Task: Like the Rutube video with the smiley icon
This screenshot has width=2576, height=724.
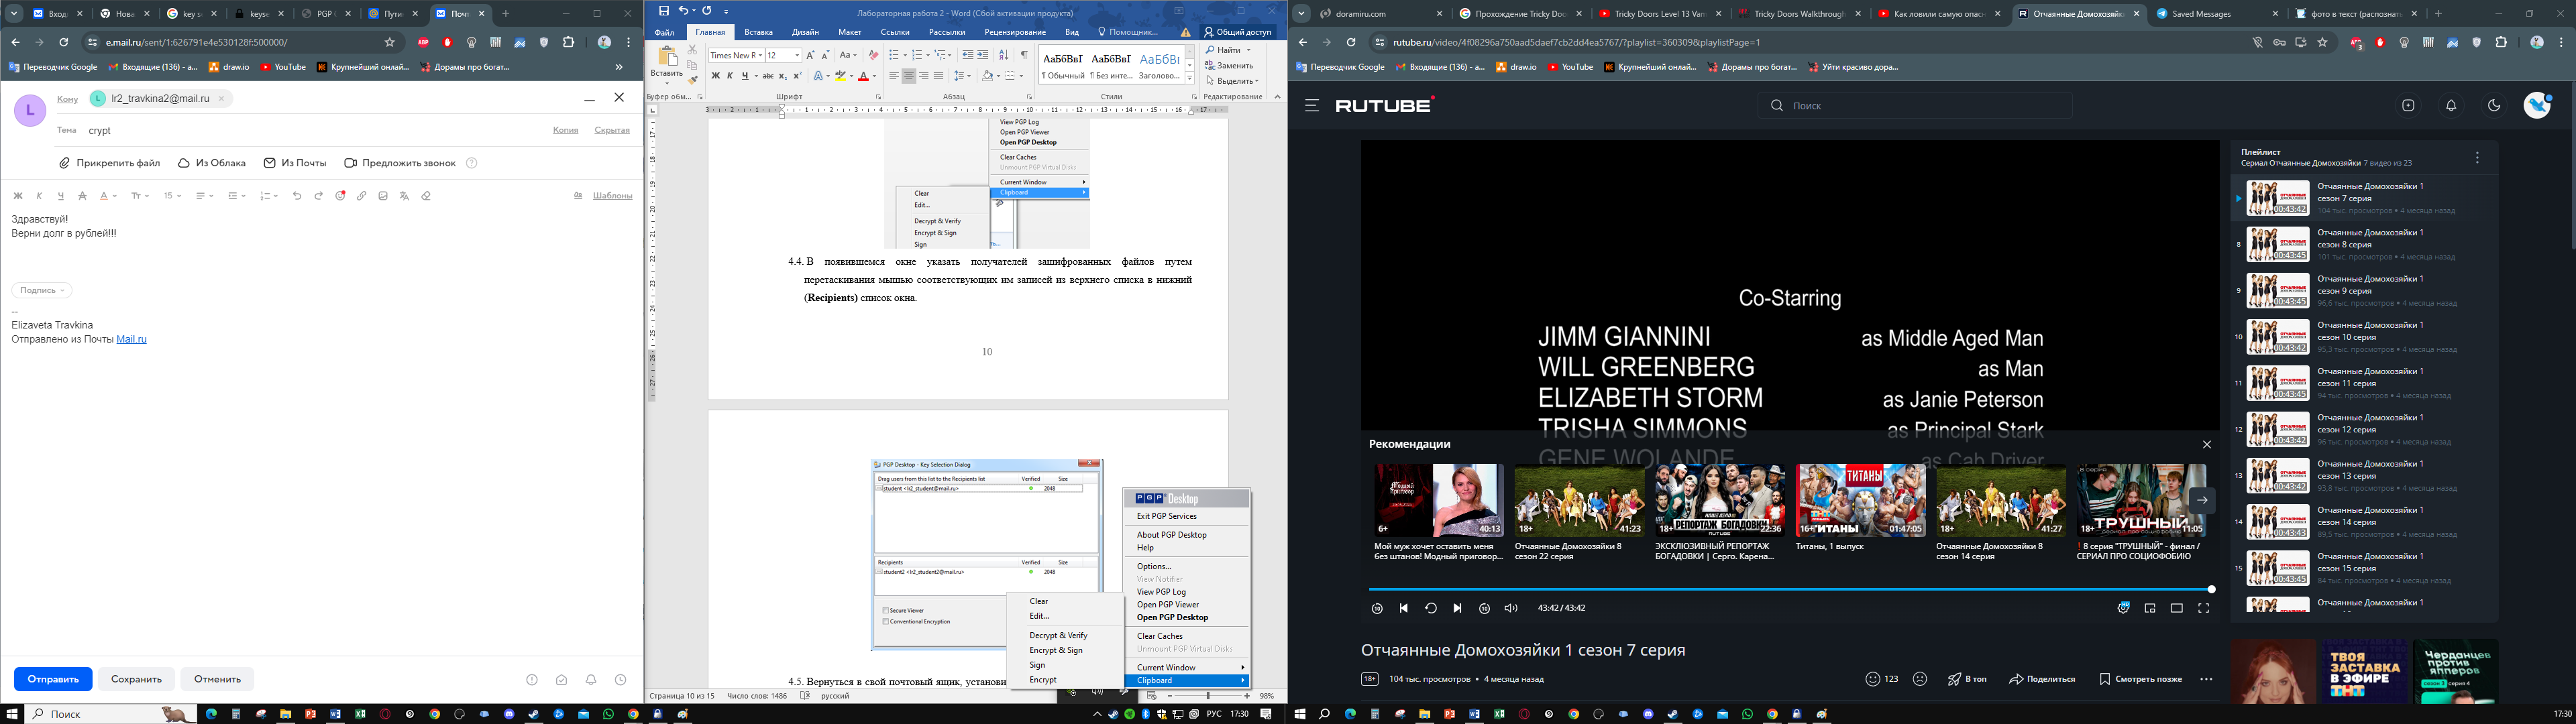Action: (x=1873, y=679)
